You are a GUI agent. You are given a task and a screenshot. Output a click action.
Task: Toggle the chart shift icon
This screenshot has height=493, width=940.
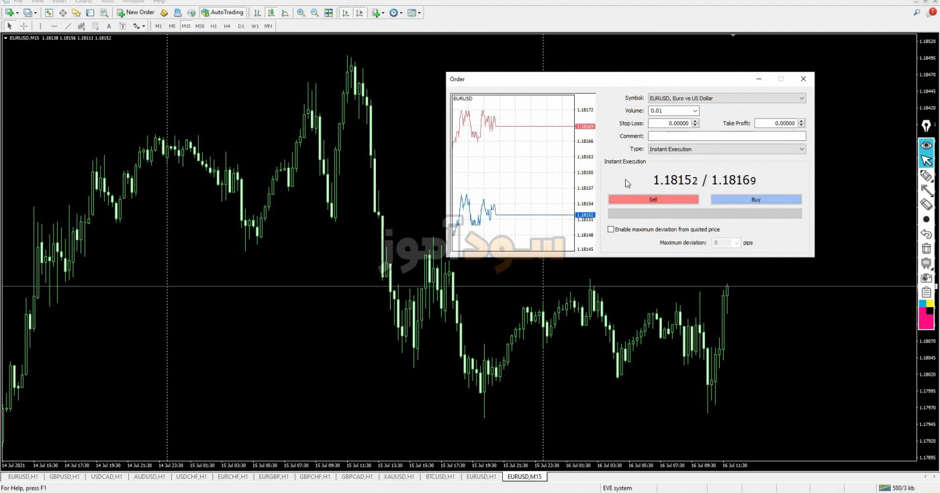click(359, 12)
